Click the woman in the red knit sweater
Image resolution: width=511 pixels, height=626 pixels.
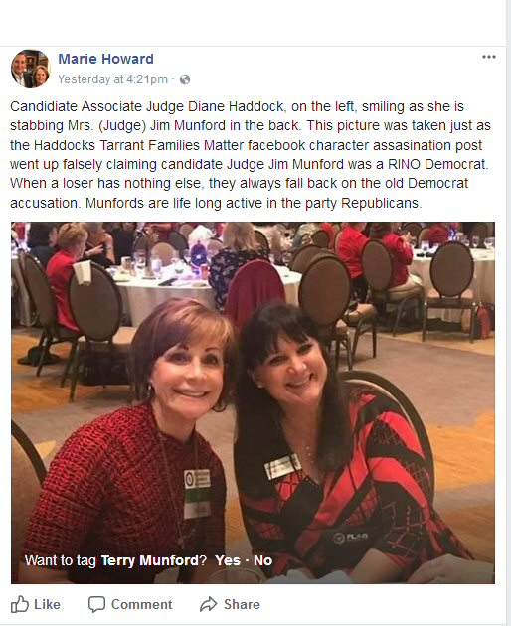(132, 439)
